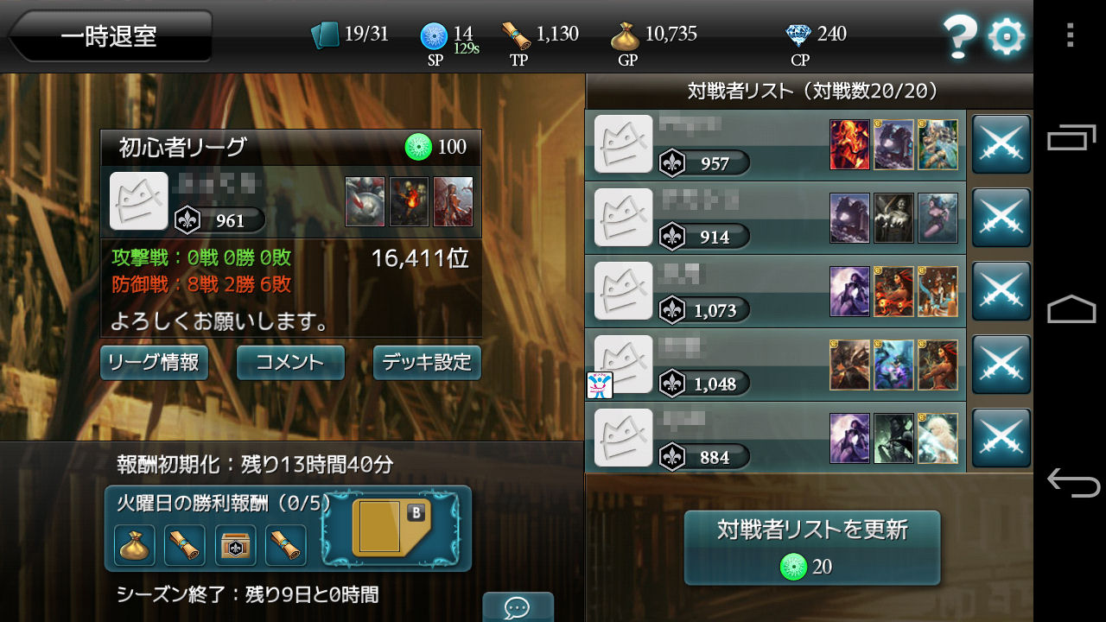
Task: Refresh list with 対戦者リストを更新 button
Action: 811,548
